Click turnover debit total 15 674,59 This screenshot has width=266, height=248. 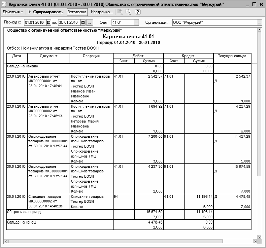pyautogui.click(x=154, y=212)
